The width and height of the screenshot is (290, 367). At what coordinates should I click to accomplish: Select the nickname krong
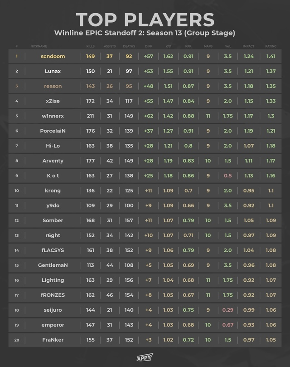tap(53, 191)
